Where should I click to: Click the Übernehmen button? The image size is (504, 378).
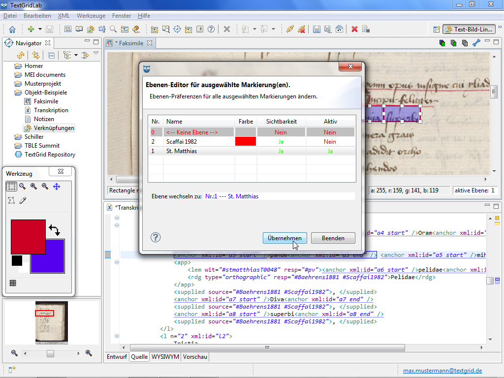click(x=285, y=238)
